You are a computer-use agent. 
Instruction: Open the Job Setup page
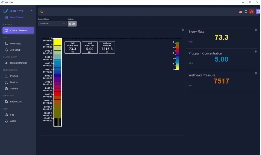tap(15, 50)
